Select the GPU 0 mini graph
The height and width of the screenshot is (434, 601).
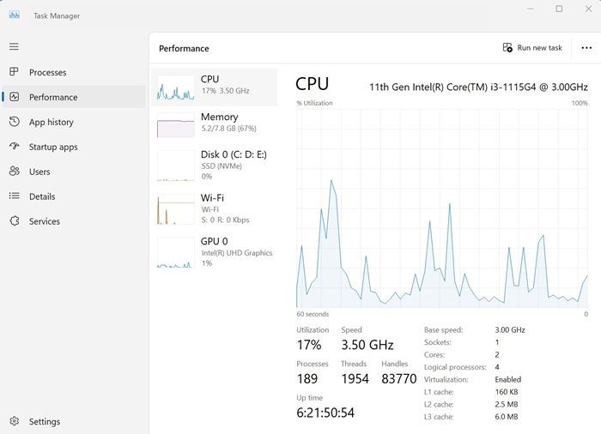tap(175, 252)
